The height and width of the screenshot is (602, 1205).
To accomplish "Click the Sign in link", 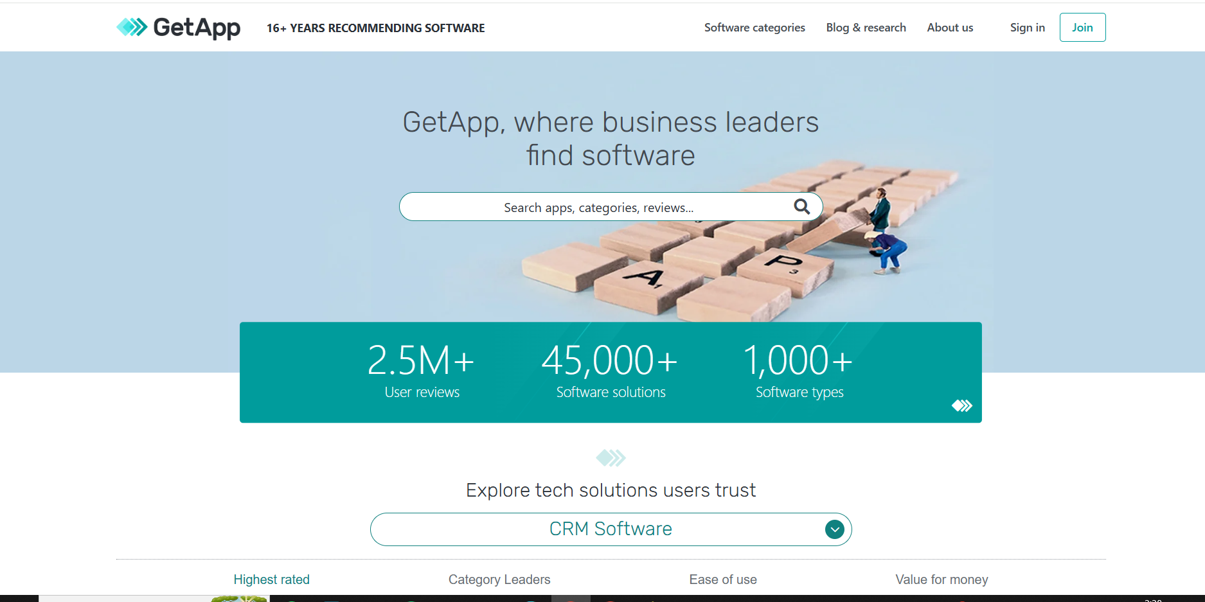I will click(1027, 28).
